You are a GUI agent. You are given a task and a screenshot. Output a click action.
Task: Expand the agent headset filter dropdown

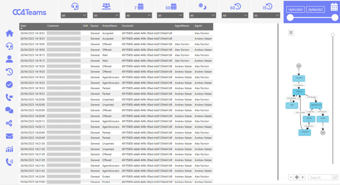(74, 15)
